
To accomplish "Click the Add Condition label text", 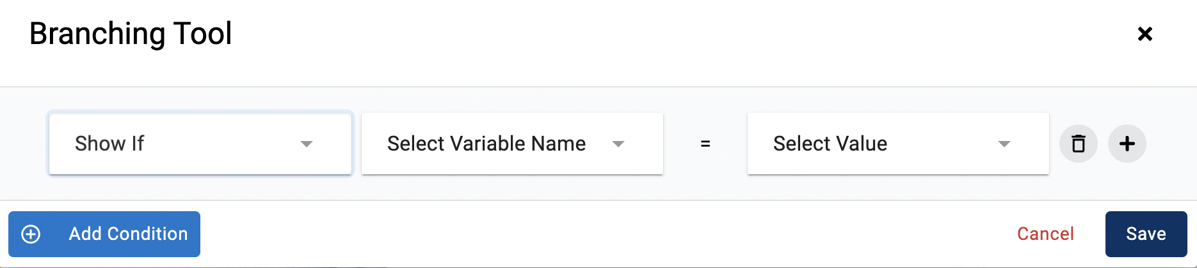I will pyautogui.click(x=128, y=234).
